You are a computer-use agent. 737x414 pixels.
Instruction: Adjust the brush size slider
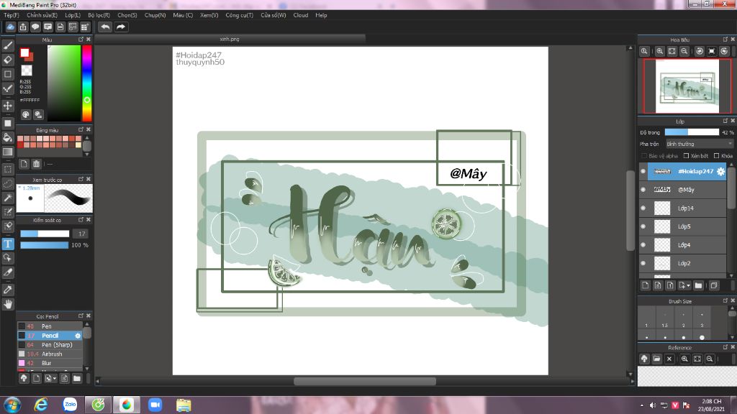tap(45, 234)
